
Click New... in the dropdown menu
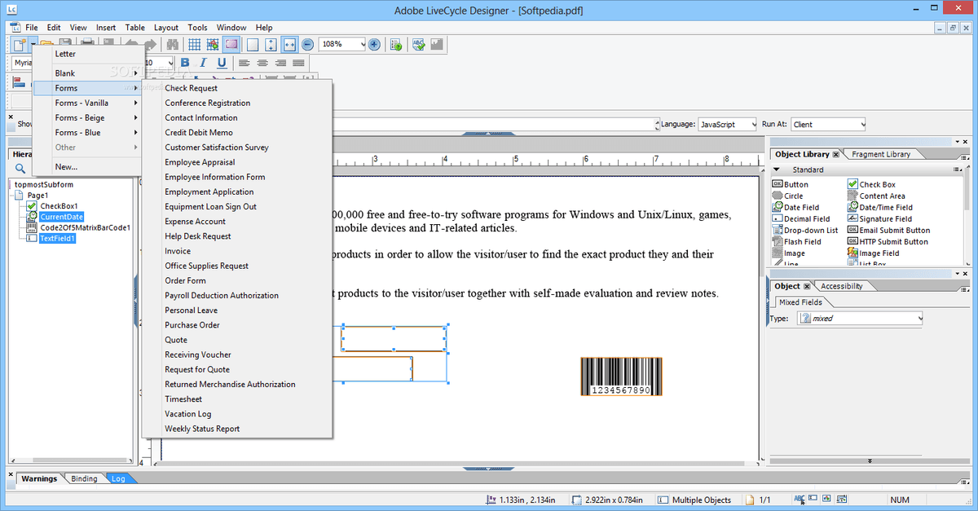coord(66,166)
